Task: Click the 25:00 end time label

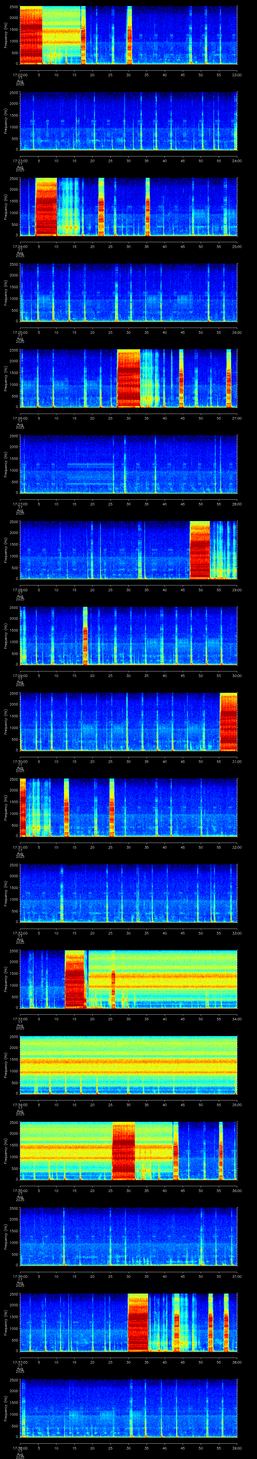Action: point(237,246)
